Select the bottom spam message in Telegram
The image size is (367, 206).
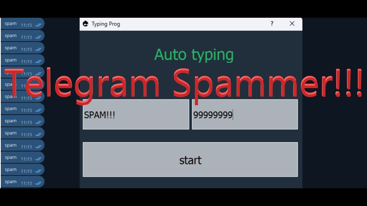pyautogui.click(x=23, y=182)
